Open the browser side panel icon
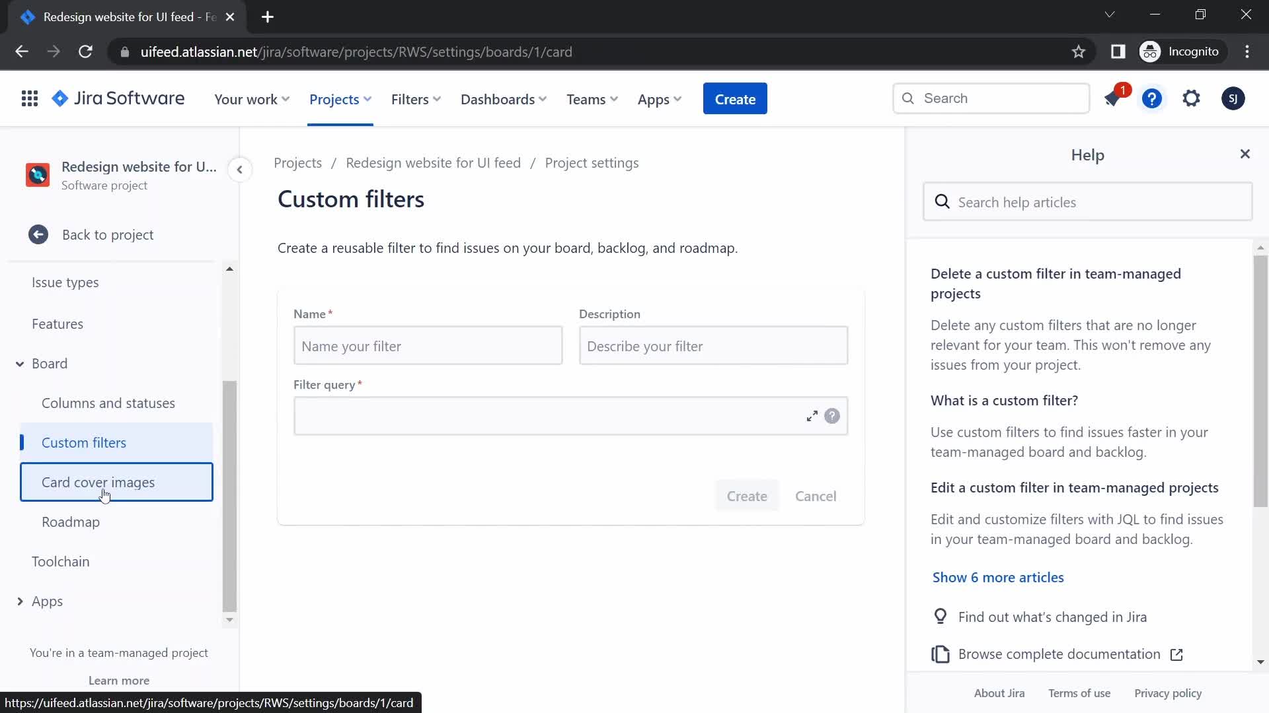This screenshot has height=713, width=1269. click(1118, 51)
